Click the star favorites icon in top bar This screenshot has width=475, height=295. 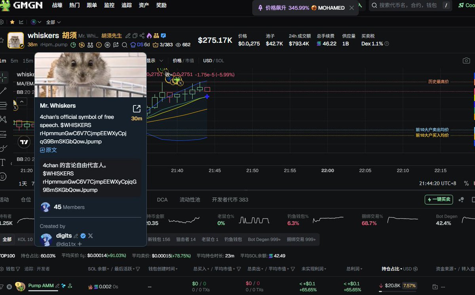point(12,22)
